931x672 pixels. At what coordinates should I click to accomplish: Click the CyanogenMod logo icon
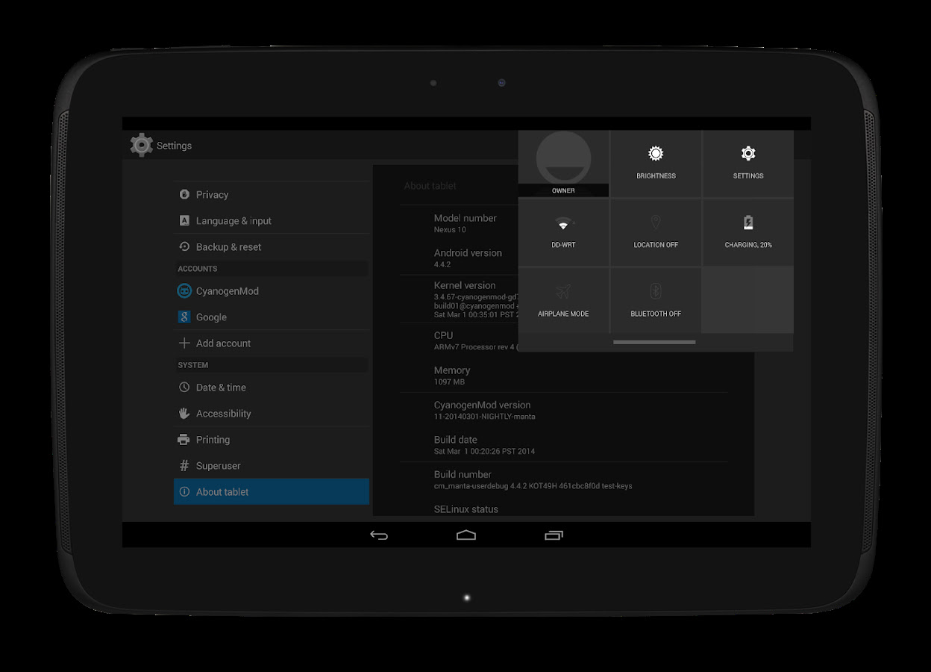[x=184, y=290]
